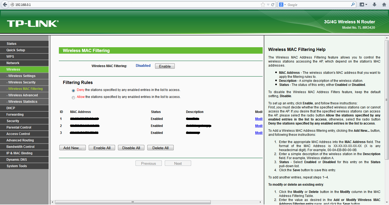Select the Wireless main menu item

coord(24,69)
